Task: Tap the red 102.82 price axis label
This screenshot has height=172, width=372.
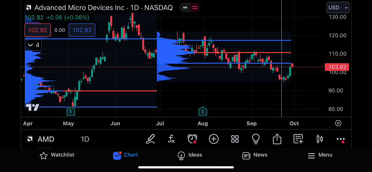Action: click(x=337, y=67)
